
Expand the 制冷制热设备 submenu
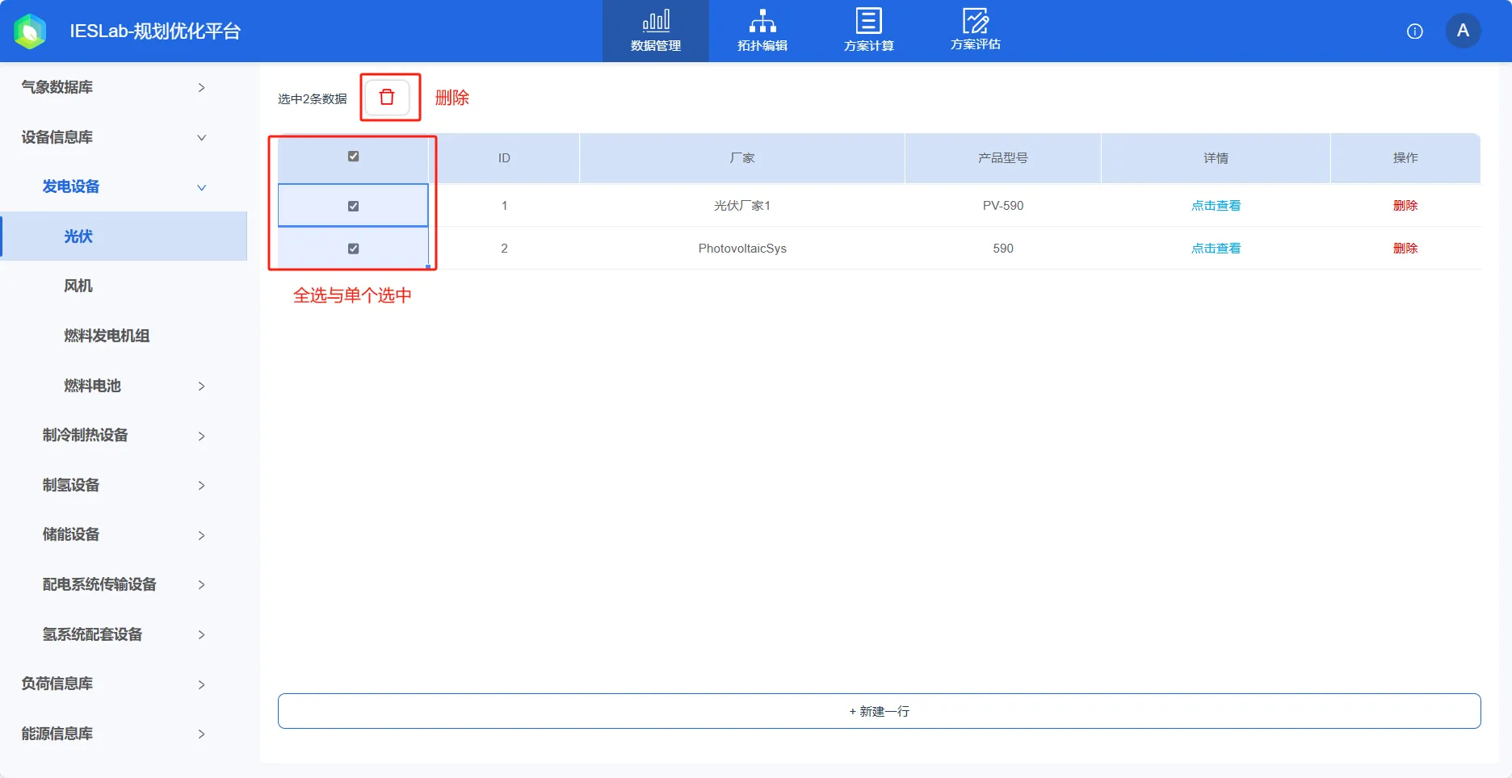[124, 435]
